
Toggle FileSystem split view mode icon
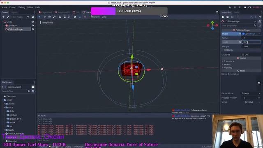tap(33, 87)
